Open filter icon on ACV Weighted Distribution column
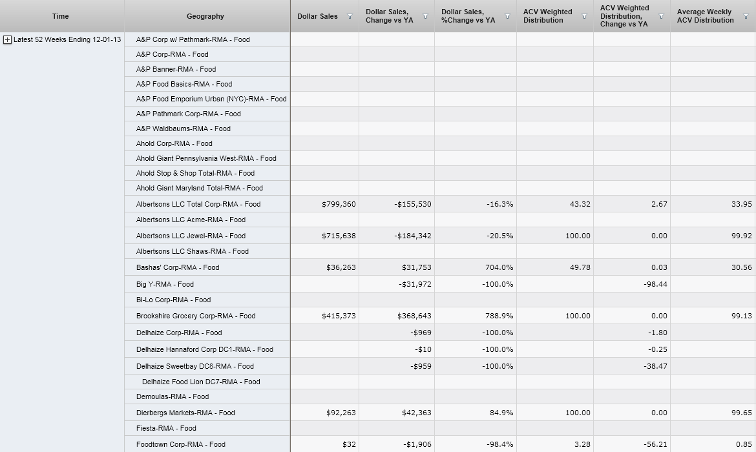 click(584, 17)
